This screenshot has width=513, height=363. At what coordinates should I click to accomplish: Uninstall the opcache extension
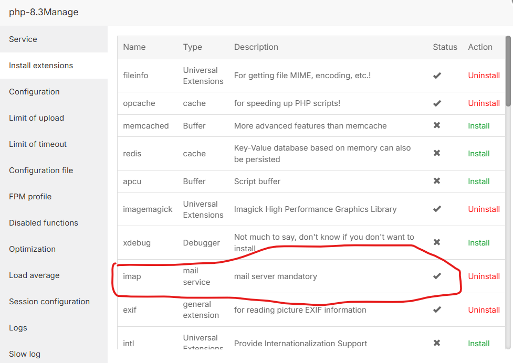click(484, 103)
